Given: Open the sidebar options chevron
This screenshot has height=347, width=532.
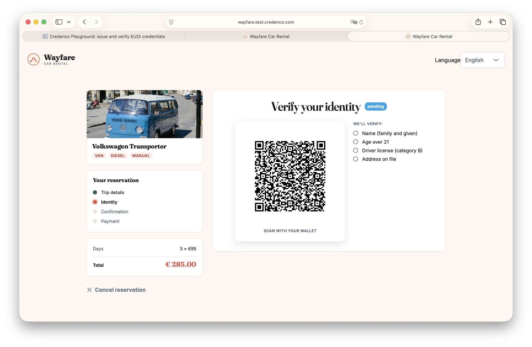Looking at the screenshot, I should 69,22.
